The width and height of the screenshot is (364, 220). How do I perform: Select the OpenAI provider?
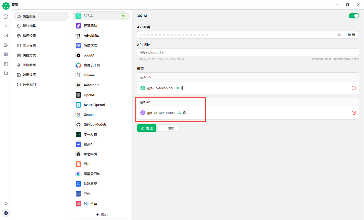[101, 95]
